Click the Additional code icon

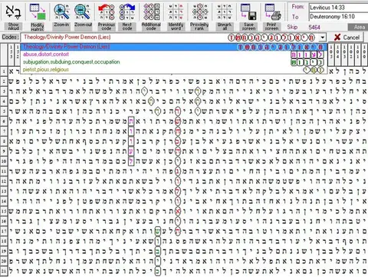[x=151, y=12]
